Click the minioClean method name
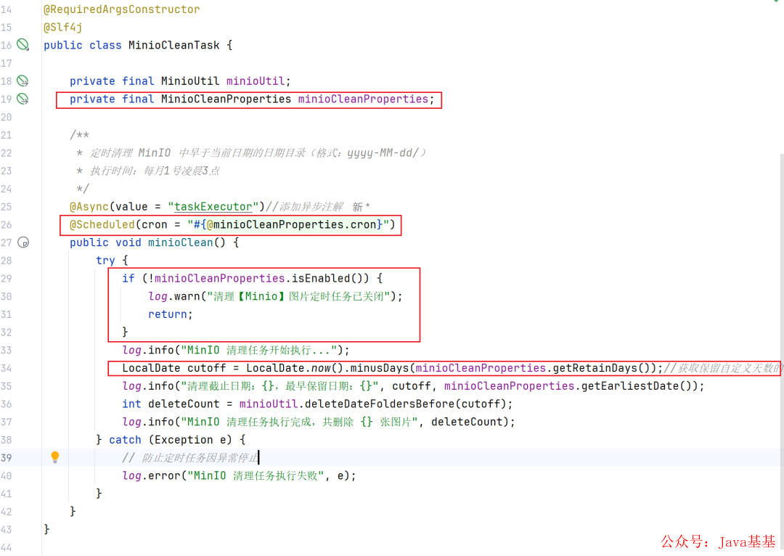Image resolution: width=784 pixels, height=556 pixels. coord(181,242)
